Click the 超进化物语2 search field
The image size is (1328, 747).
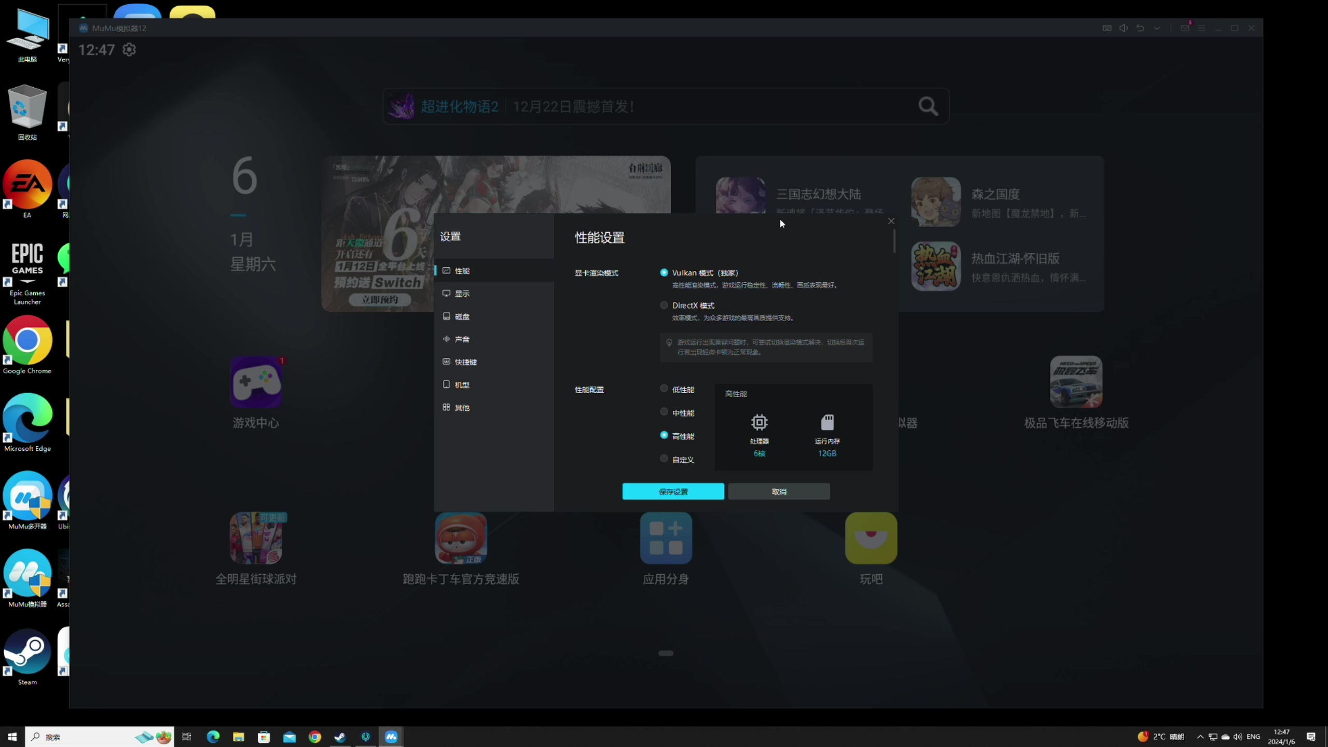tap(666, 106)
